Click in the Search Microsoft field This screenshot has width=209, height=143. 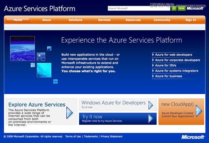pos(139,9)
